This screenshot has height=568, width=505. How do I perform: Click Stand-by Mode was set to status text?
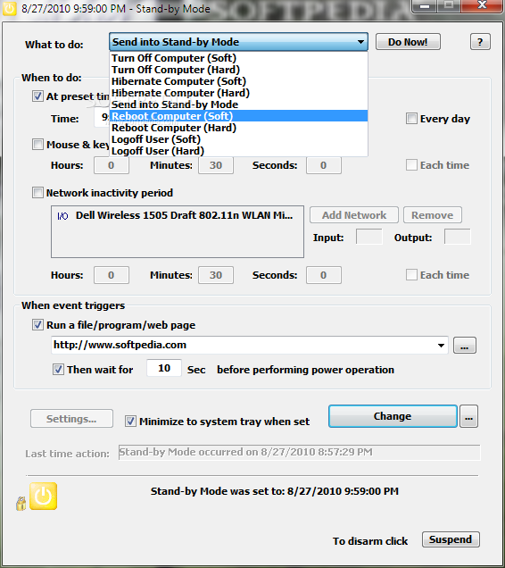pyautogui.click(x=275, y=491)
